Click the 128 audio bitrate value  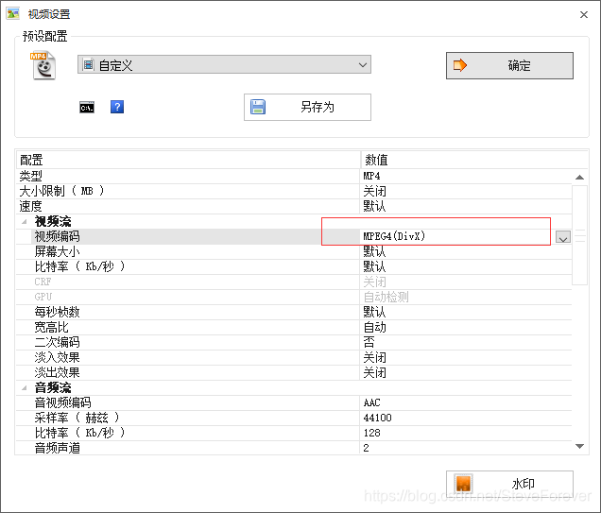(371, 433)
